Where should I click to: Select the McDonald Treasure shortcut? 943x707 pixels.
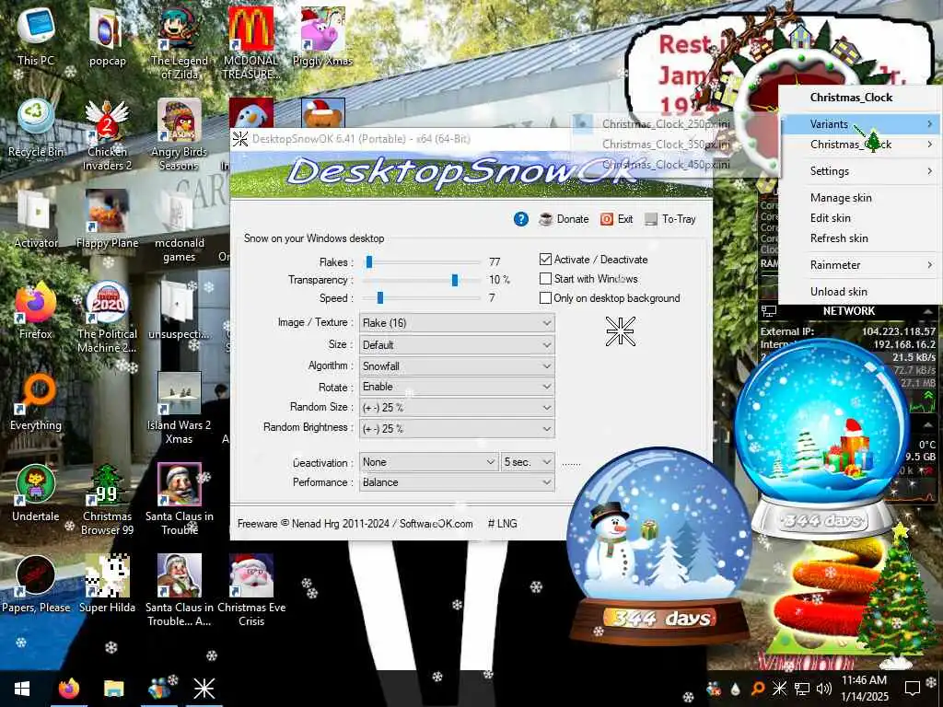[x=251, y=42]
